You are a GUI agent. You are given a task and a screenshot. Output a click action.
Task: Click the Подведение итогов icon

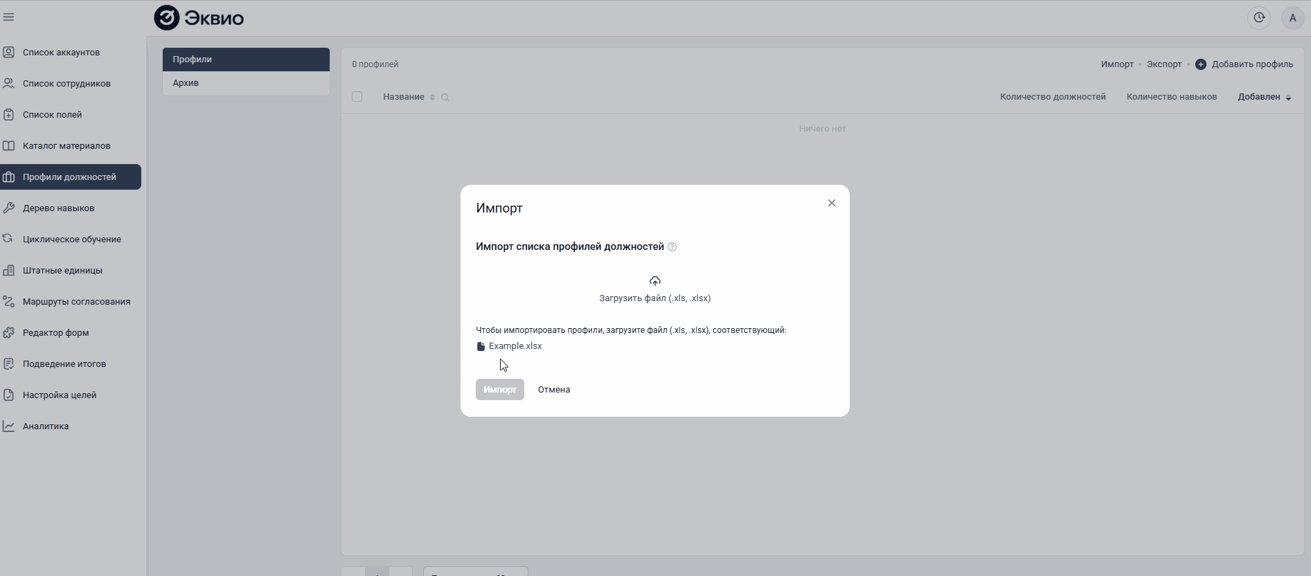coord(9,363)
